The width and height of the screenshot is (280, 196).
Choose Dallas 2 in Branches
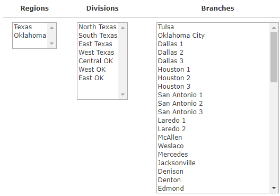tap(213, 53)
